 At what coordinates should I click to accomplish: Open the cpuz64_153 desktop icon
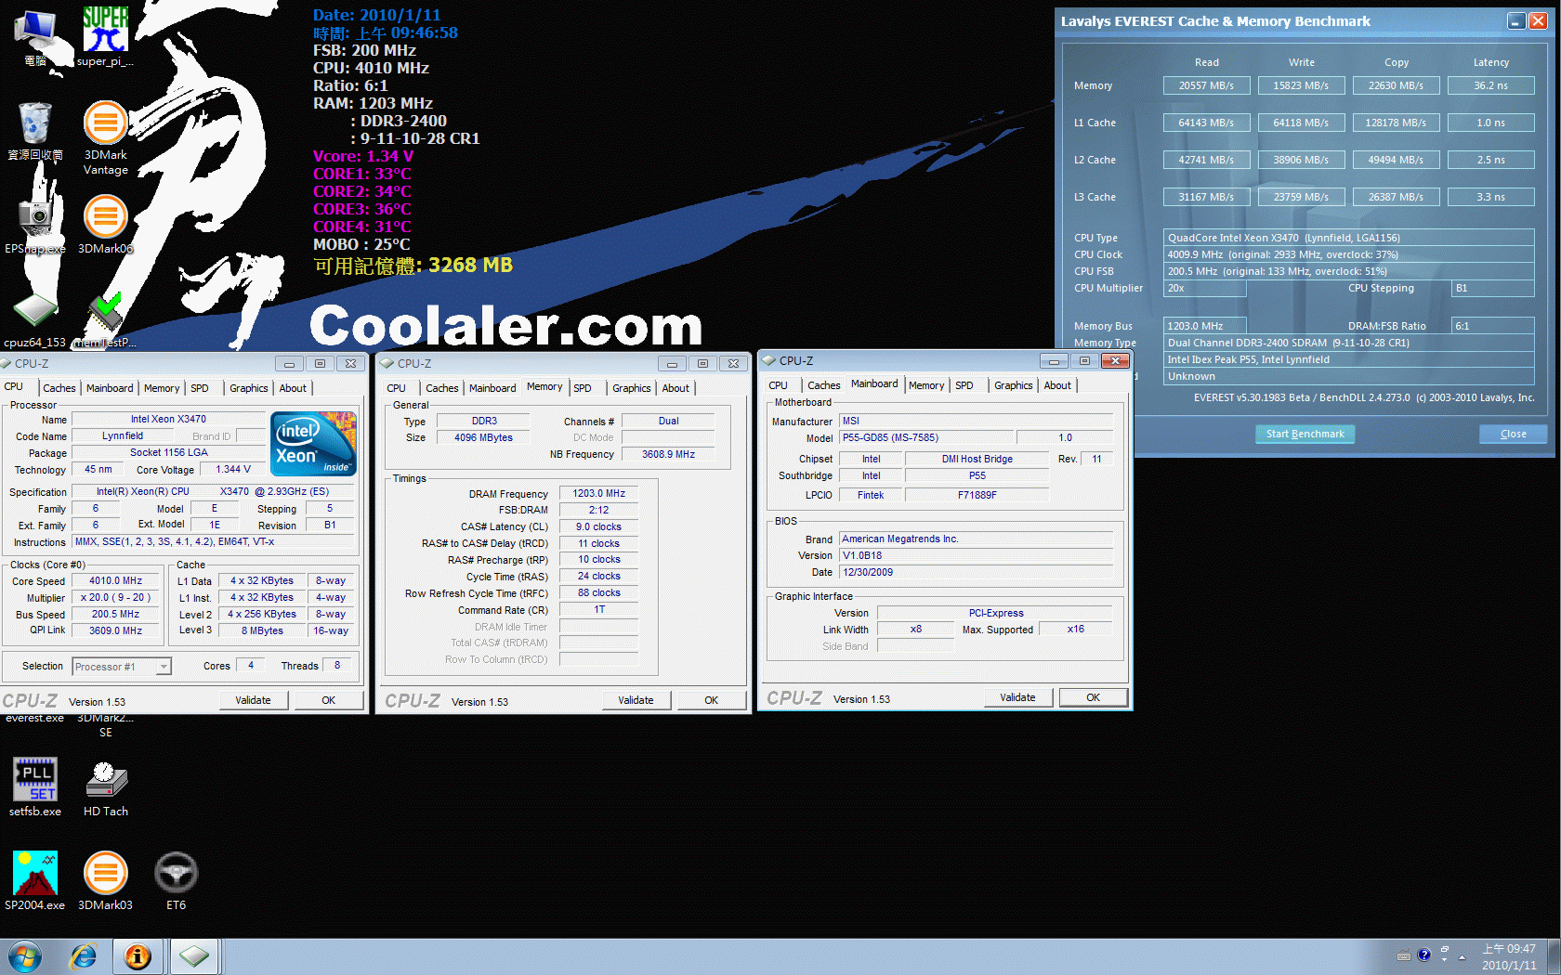click(35, 318)
